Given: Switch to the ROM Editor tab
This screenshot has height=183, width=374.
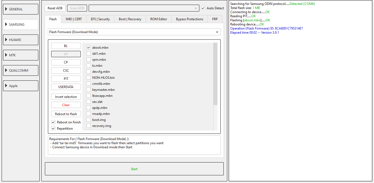Looking at the screenshot, I should tap(159, 19).
